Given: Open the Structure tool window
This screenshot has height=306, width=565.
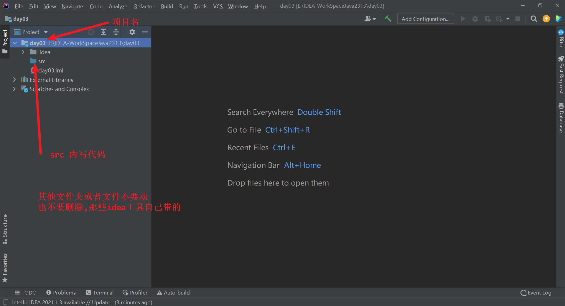Looking at the screenshot, I should pos(5,229).
